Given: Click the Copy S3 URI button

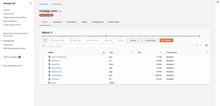Looking at the screenshot, I should 58,40.
